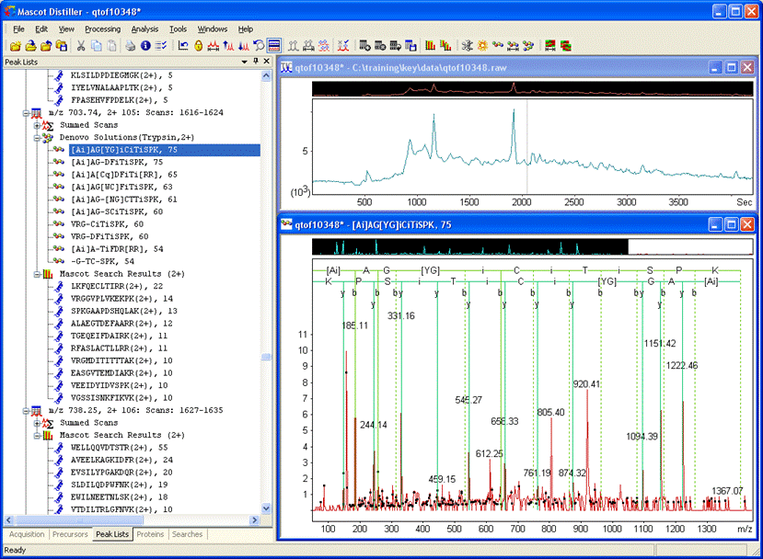
Task: Switch to the Searches tab
Action: (188, 534)
